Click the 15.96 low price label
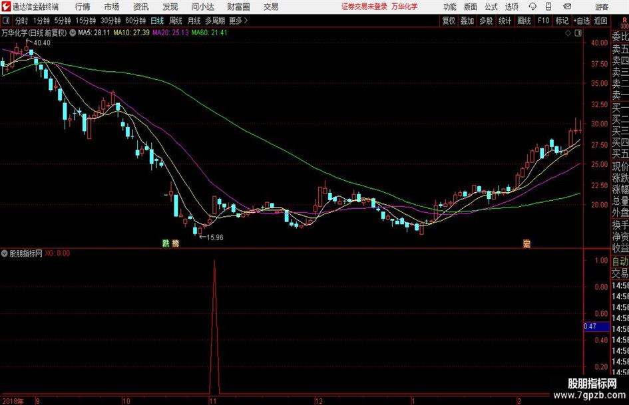 tap(215, 237)
